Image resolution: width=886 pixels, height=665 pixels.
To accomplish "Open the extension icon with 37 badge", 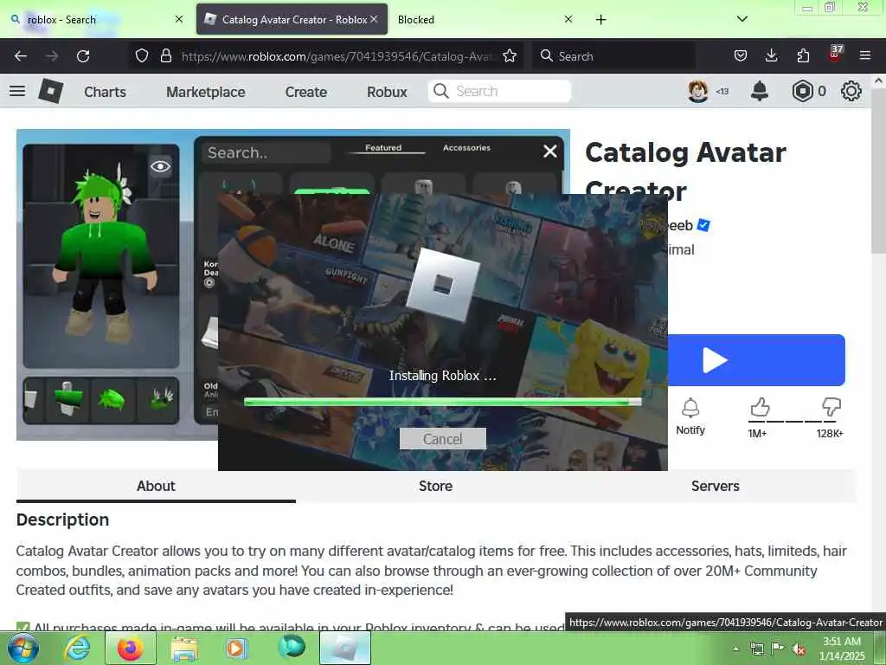I will pyautogui.click(x=835, y=55).
